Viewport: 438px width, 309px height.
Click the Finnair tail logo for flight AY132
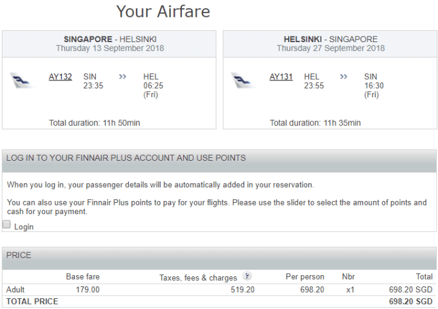click(22, 80)
